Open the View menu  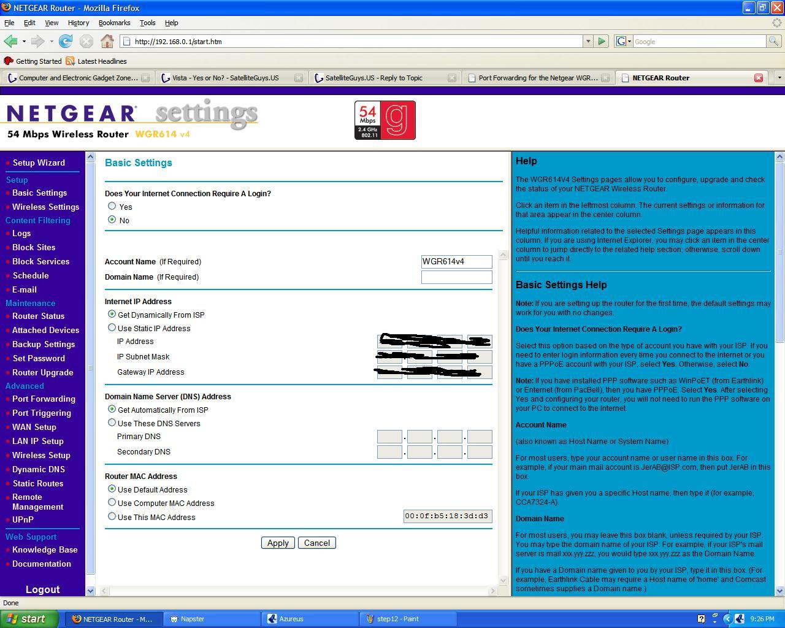point(52,23)
